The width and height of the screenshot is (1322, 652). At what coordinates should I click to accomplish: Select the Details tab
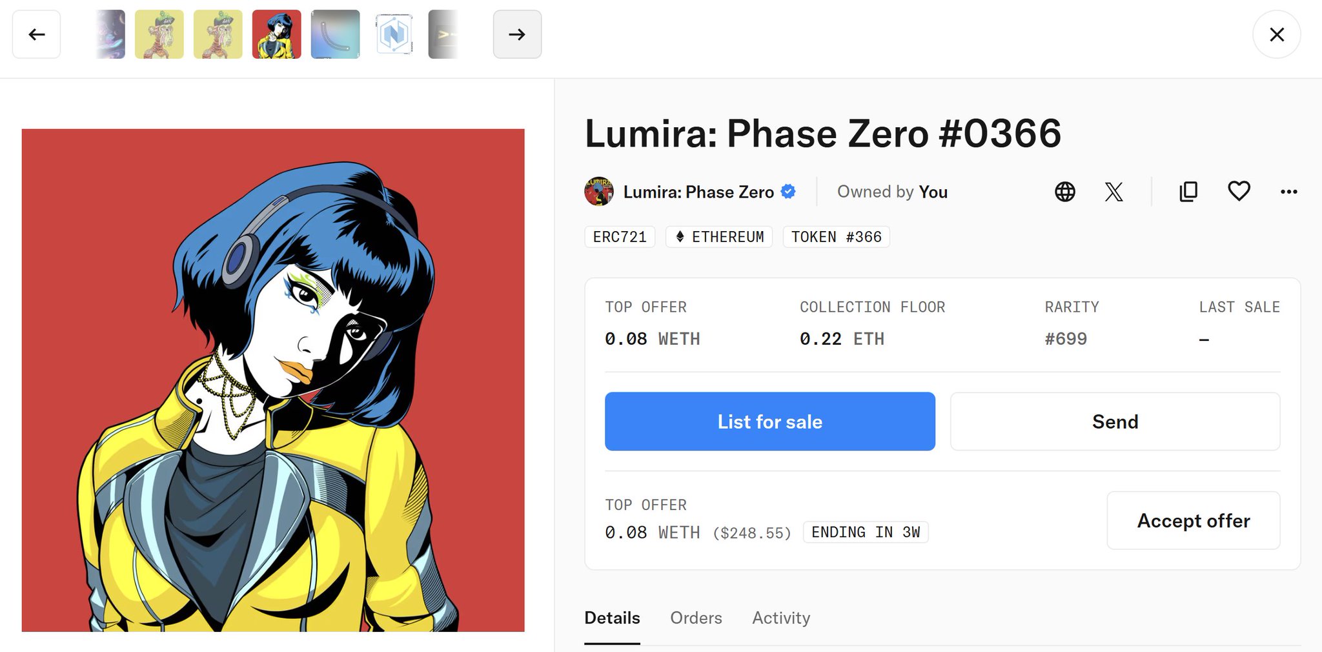(x=612, y=618)
